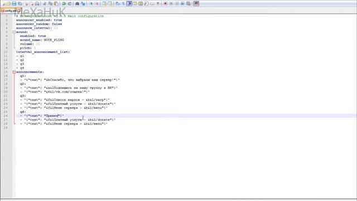
Task: Cut selection with the scissors icon
Action: tap(45, 4)
